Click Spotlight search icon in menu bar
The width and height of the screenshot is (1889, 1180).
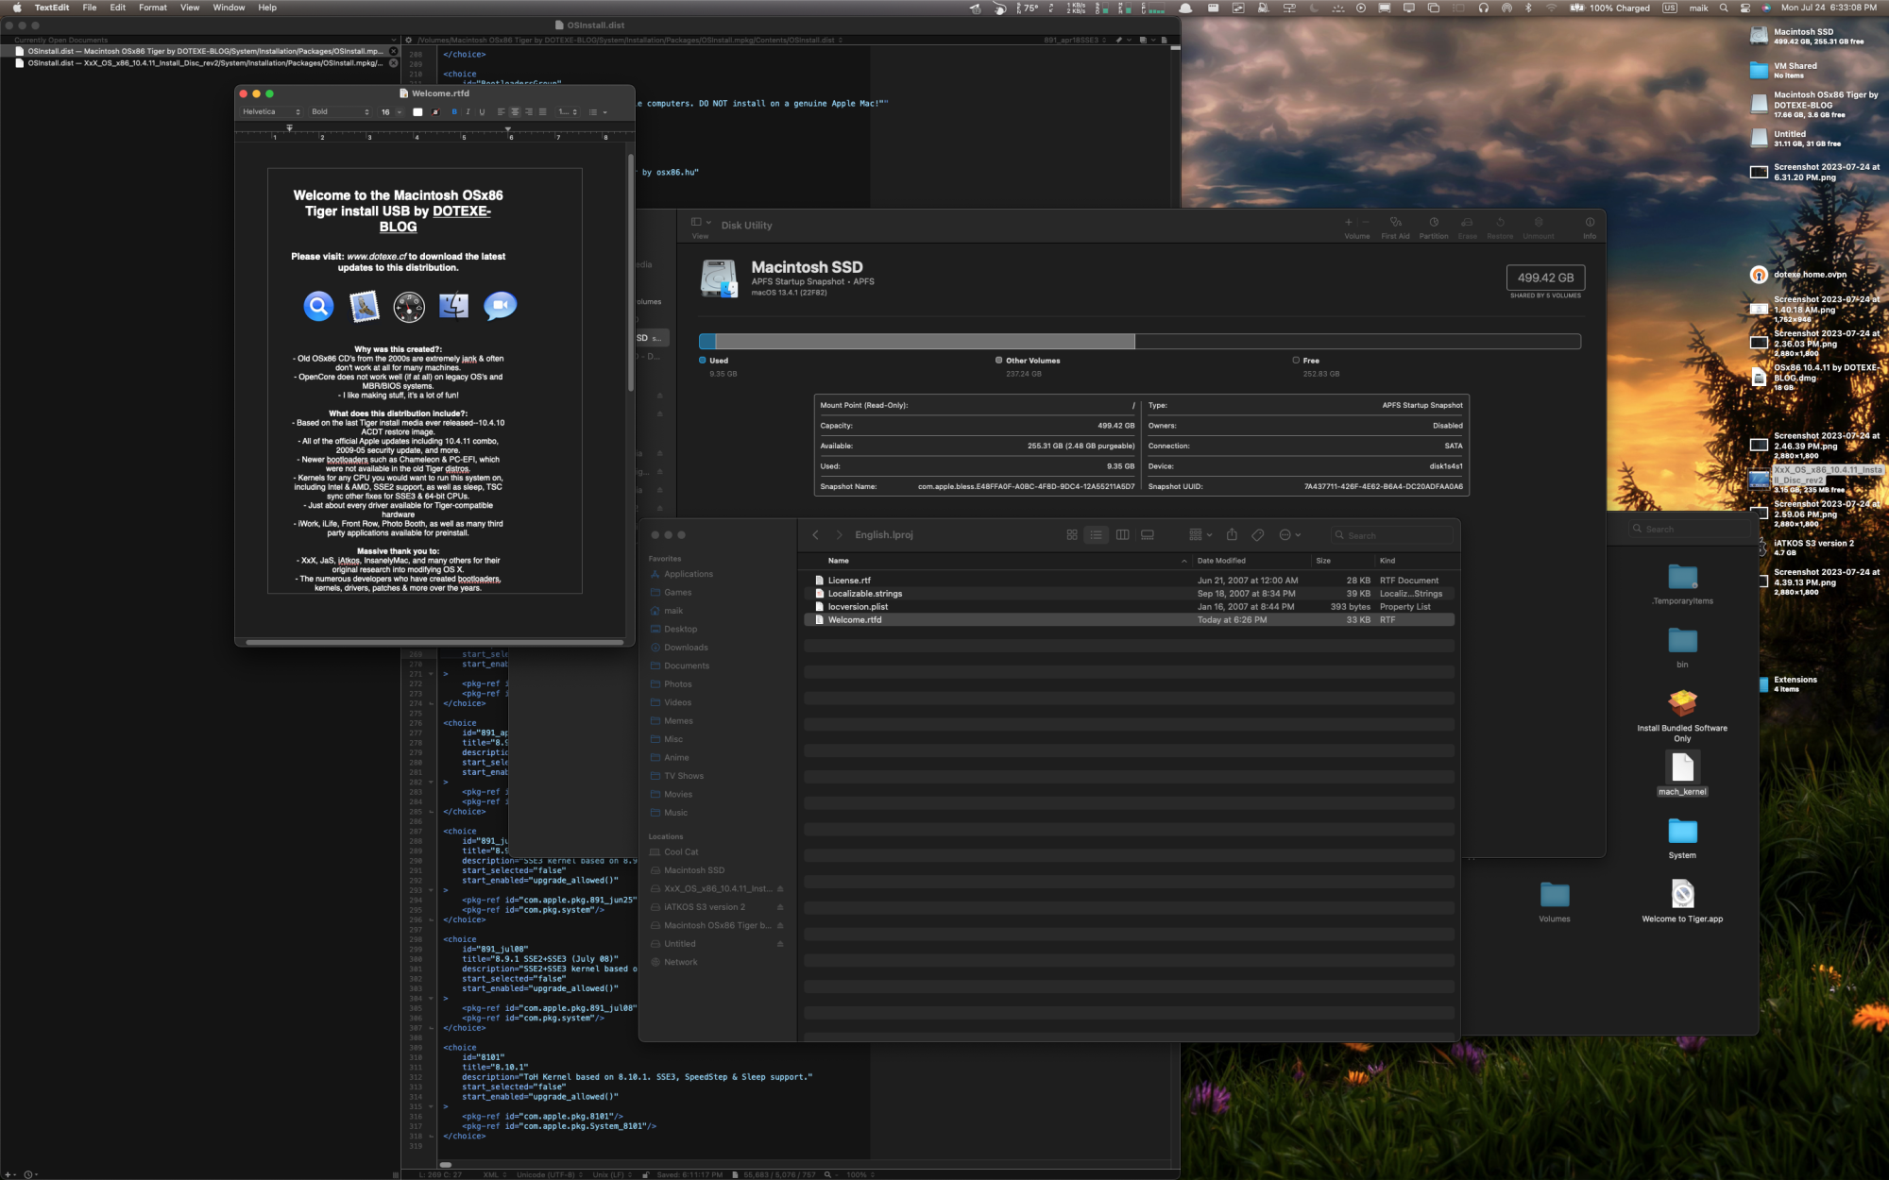tap(1723, 8)
